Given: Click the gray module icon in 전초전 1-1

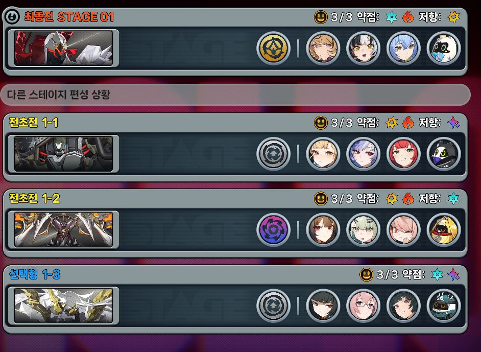Looking at the screenshot, I should 273,154.
